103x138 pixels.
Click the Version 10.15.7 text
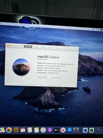coord(43,59)
